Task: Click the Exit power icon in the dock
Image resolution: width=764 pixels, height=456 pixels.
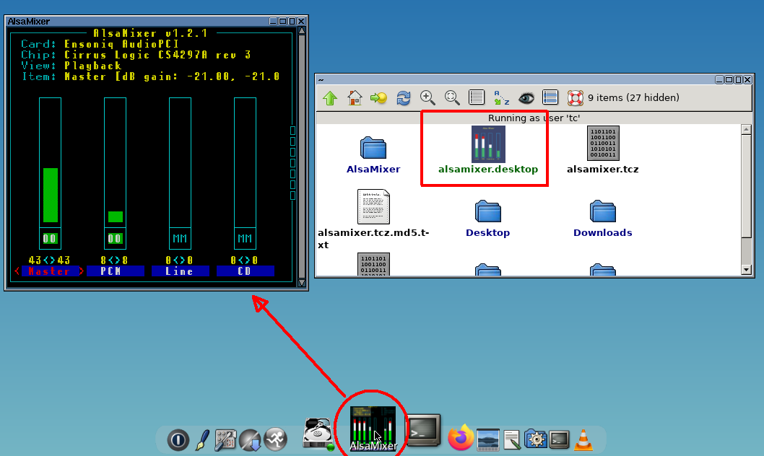Action: click(x=178, y=440)
